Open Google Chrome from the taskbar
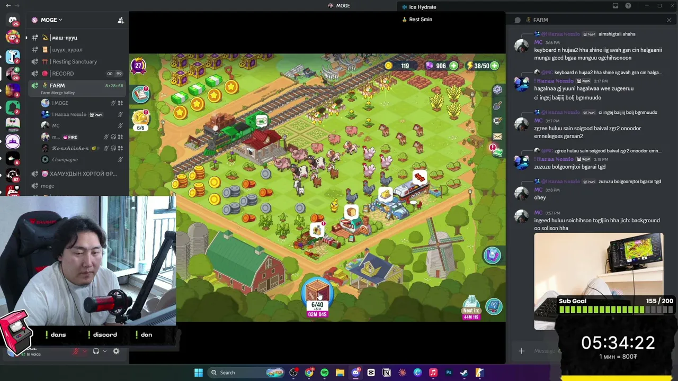 pyautogui.click(x=309, y=373)
